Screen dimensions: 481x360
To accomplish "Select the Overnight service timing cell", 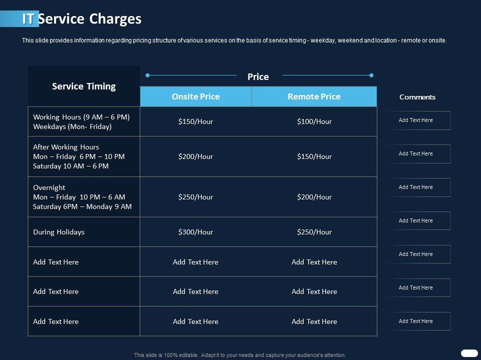I will coord(82,197).
